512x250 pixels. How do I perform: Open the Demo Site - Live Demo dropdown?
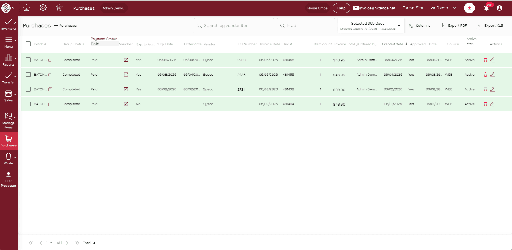pyautogui.click(x=429, y=8)
